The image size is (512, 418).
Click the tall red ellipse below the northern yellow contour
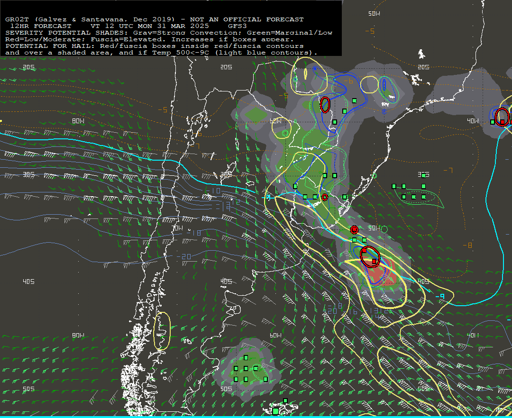click(x=325, y=105)
